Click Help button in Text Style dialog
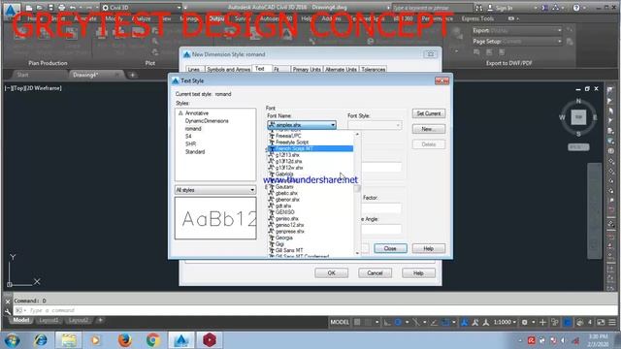This screenshot has height=349, width=621. pyautogui.click(x=429, y=248)
